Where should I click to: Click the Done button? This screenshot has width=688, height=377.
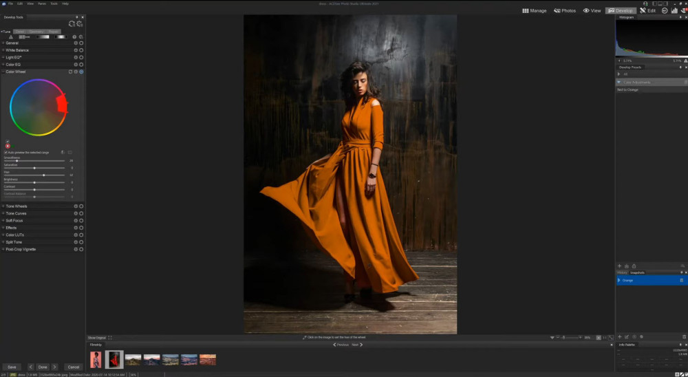click(43, 367)
